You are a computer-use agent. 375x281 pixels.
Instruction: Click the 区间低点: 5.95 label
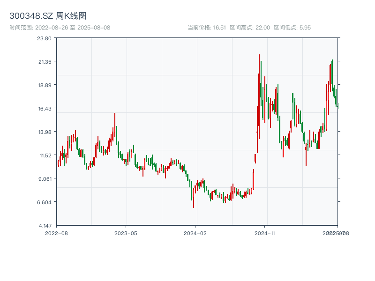click(292, 28)
